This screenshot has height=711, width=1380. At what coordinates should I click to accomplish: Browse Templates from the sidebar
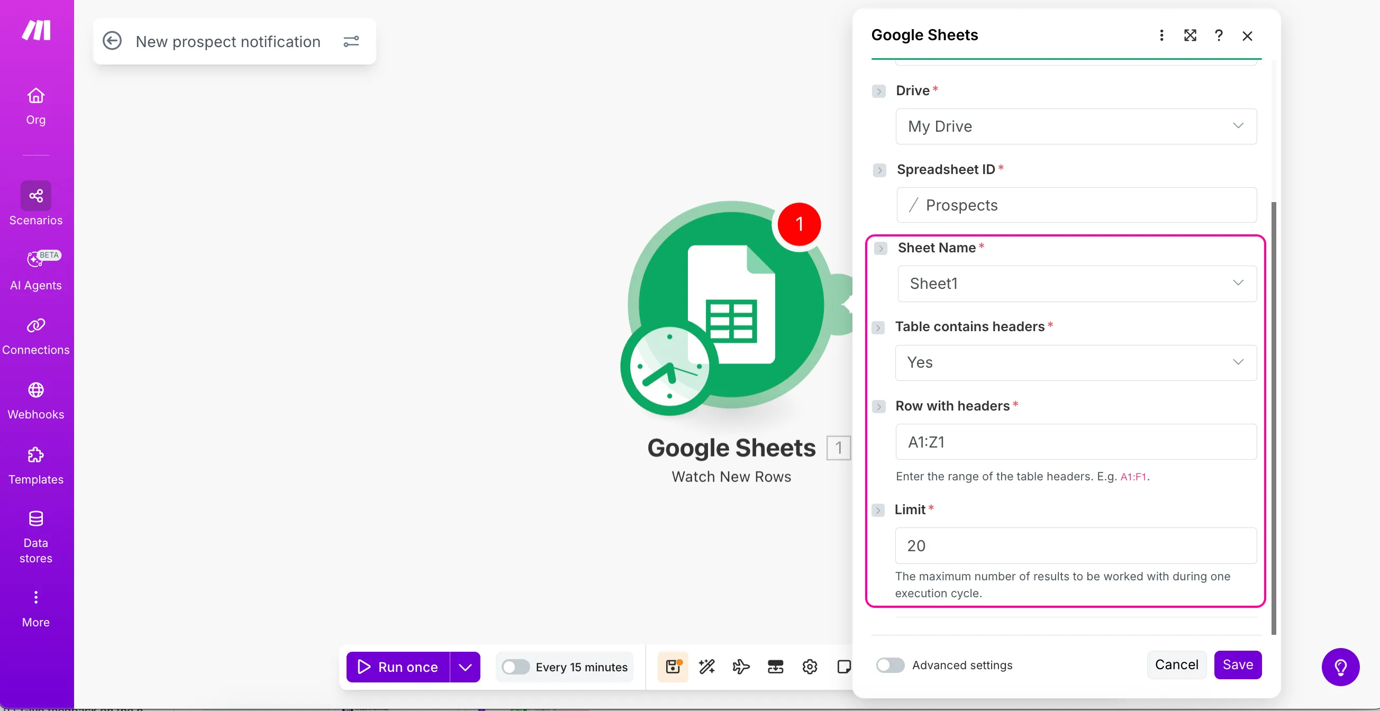point(36,466)
